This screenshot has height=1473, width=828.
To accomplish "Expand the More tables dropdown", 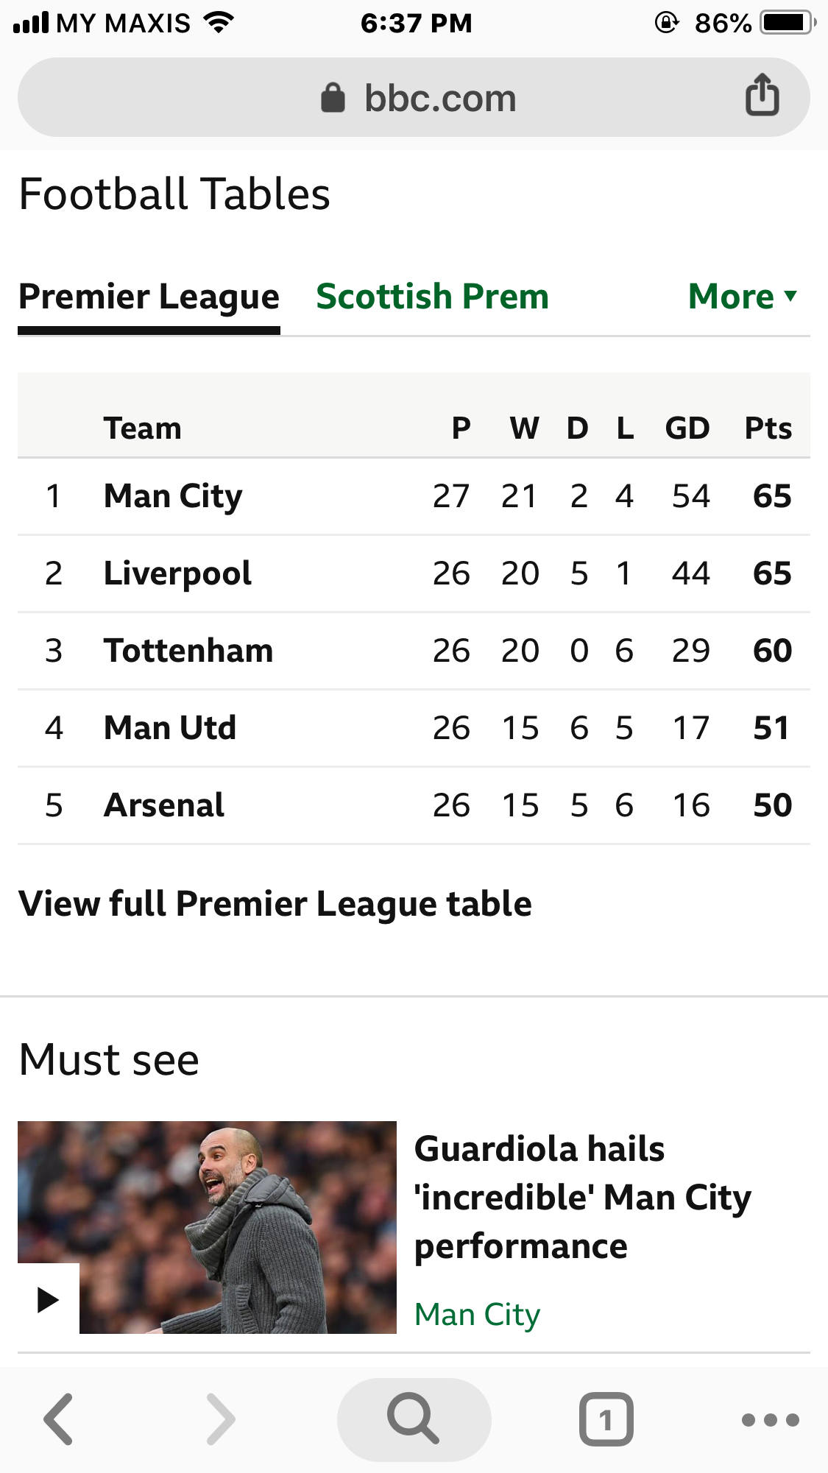I will (743, 297).
